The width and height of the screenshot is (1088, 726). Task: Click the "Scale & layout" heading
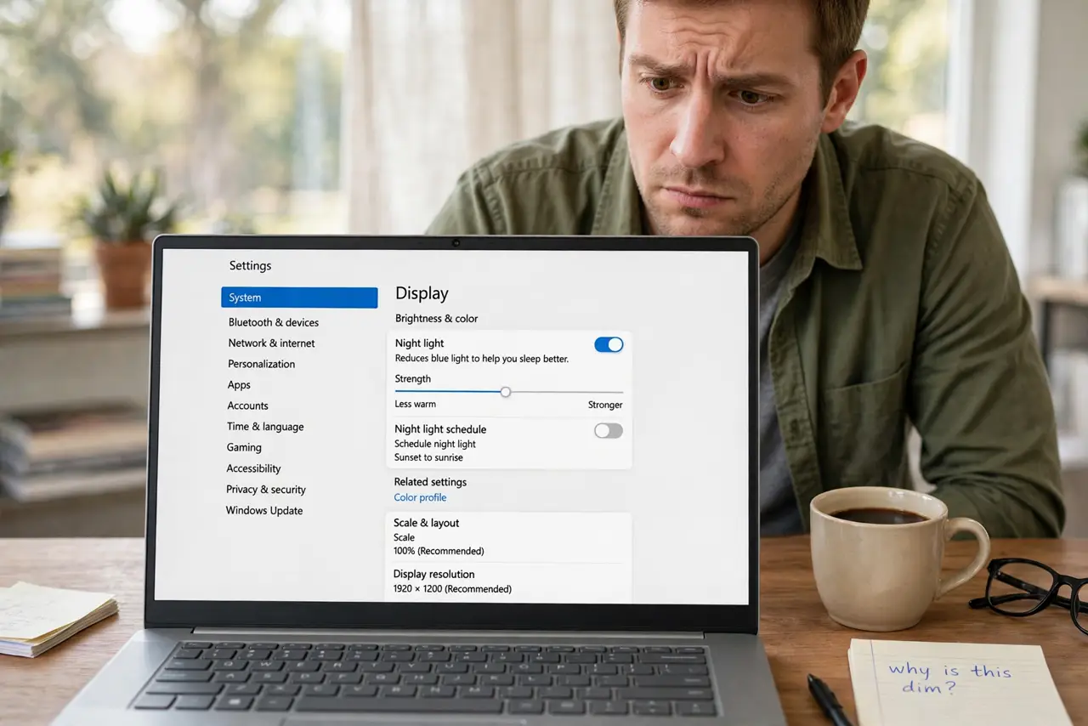click(x=427, y=523)
